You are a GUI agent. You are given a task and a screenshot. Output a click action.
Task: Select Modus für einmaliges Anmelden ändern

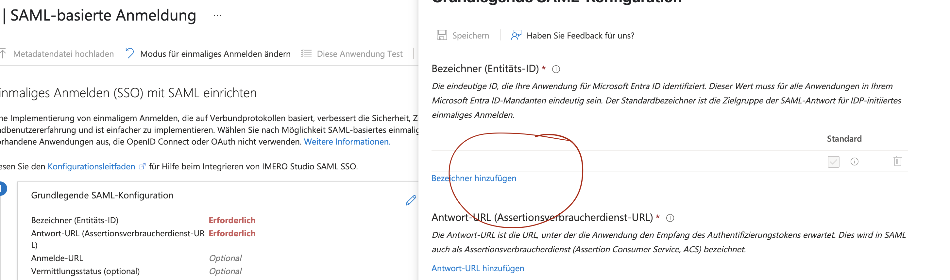pos(215,54)
